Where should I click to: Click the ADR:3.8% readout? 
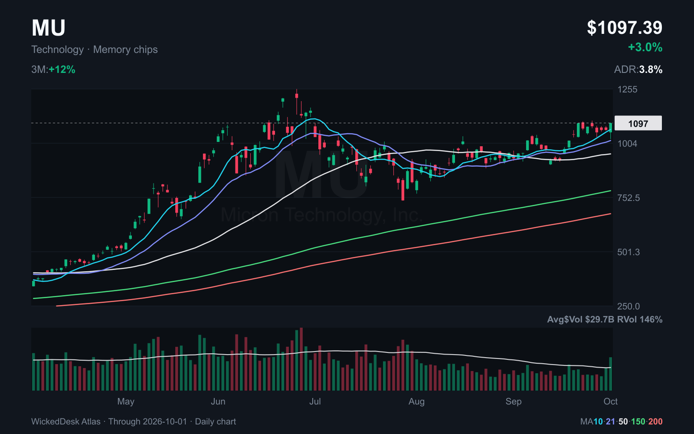[638, 69]
